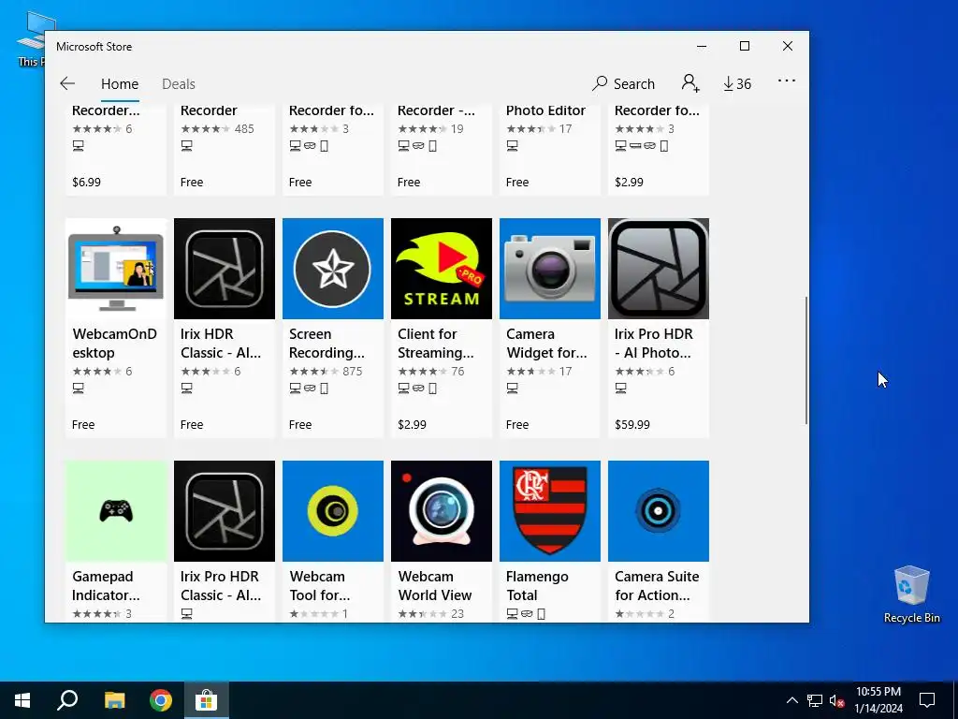958x719 pixels.
Task: Open the Camera Widget app icon
Action: [550, 269]
